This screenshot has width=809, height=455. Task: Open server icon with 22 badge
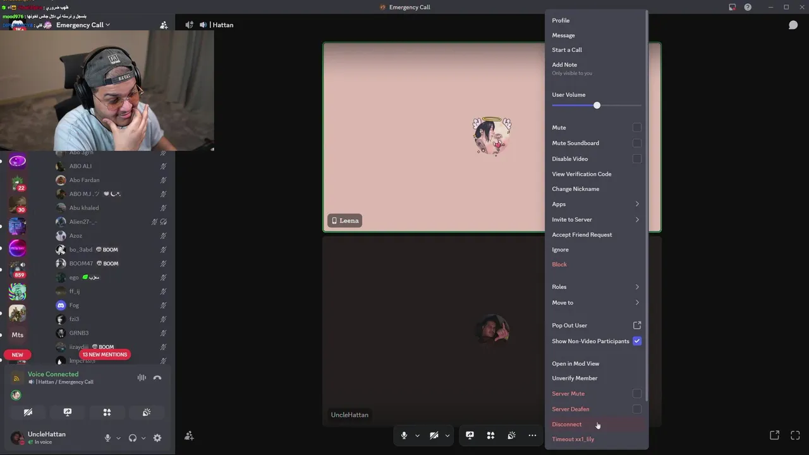[x=18, y=183]
